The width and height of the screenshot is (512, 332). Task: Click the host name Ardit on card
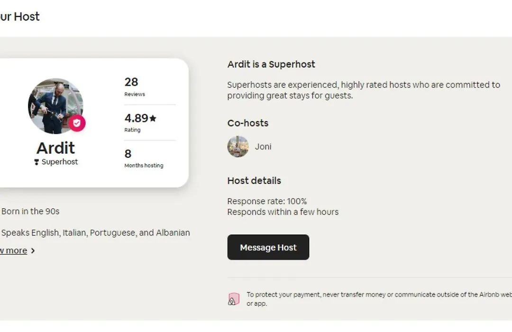55,148
